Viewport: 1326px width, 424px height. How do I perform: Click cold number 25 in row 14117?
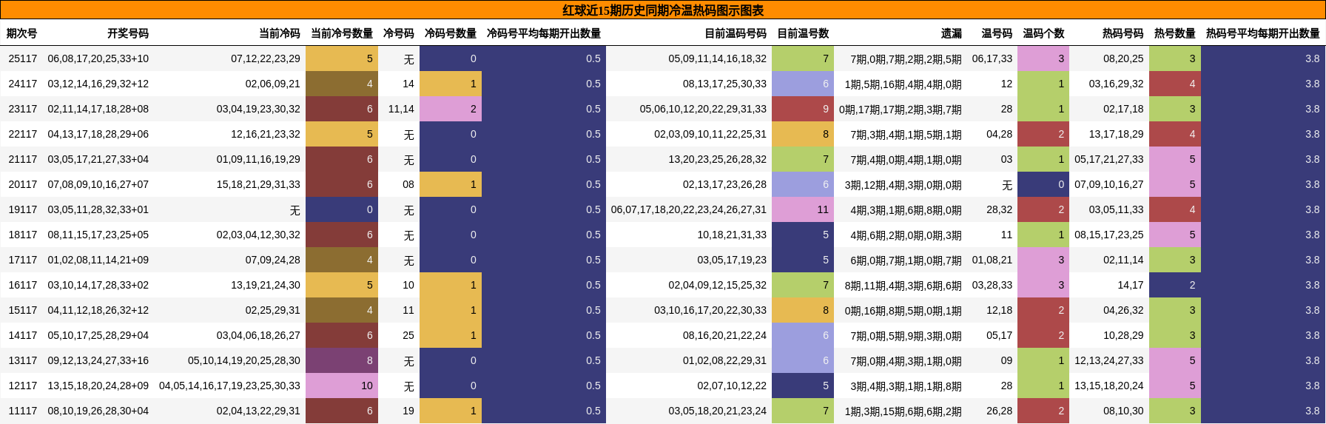408,335
